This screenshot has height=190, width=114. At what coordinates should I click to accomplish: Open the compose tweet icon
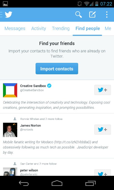[93, 14]
